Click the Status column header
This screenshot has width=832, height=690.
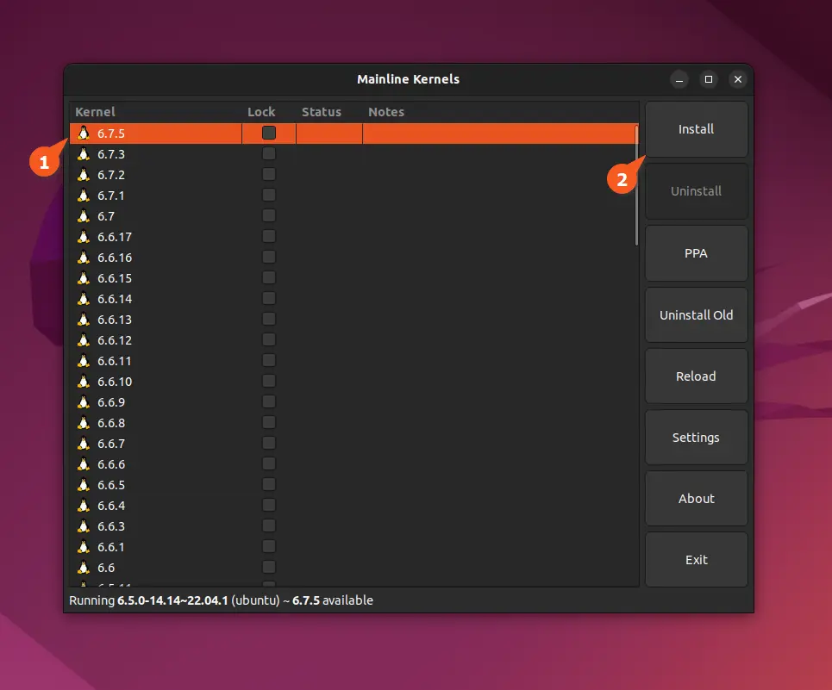tap(322, 112)
